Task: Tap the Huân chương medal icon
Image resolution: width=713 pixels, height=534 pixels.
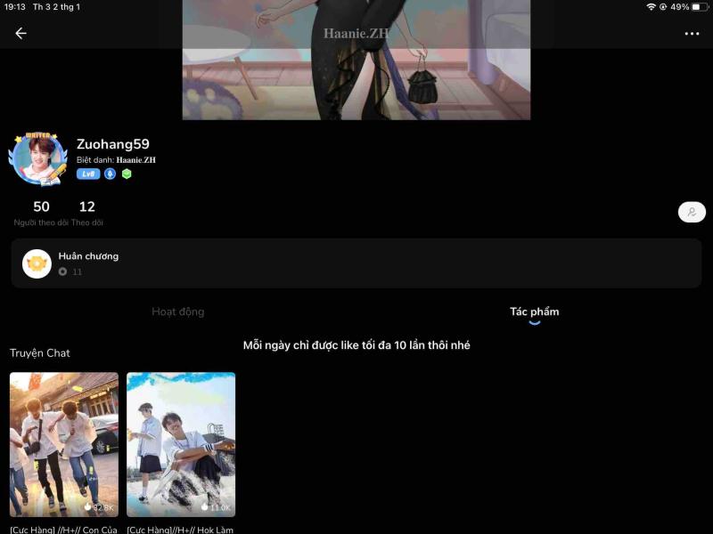Action: pyautogui.click(x=37, y=263)
